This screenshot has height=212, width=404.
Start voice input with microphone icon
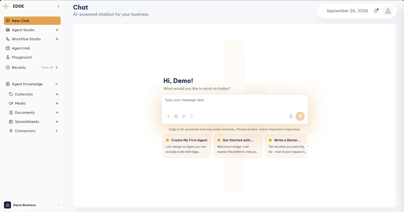[x=291, y=116]
